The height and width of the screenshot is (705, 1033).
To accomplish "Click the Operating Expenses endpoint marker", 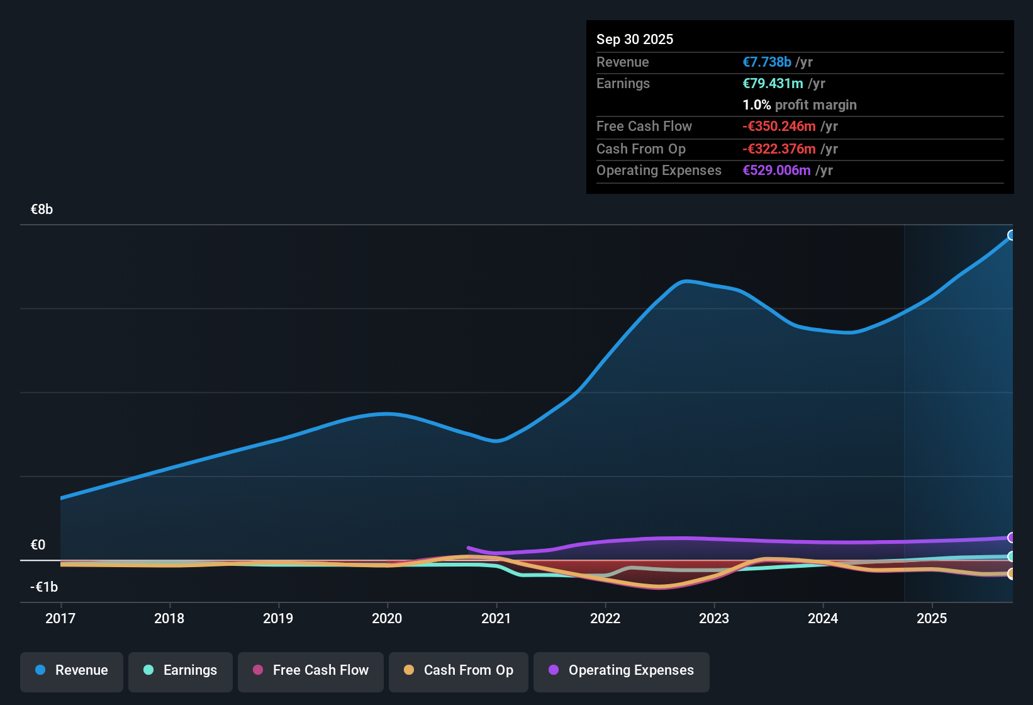I will point(1011,538).
